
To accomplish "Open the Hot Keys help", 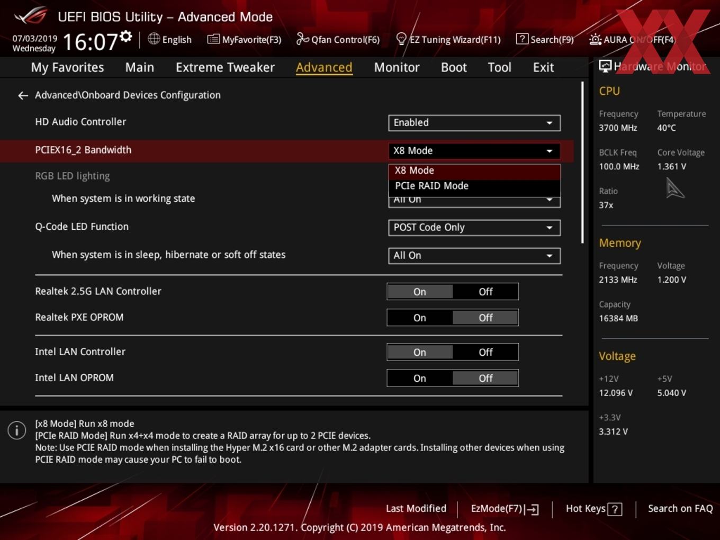I will (593, 509).
